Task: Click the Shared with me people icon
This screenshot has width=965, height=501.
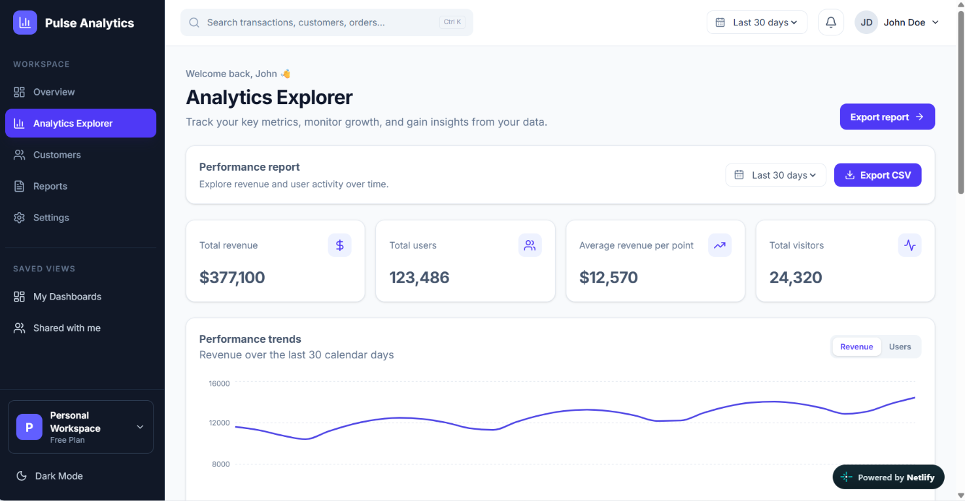Action: pyautogui.click(x=20, y=328)
